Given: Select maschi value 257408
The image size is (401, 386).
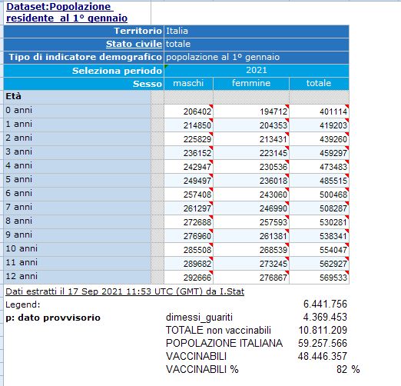Looking at the screenshot, I should [188, 195].
